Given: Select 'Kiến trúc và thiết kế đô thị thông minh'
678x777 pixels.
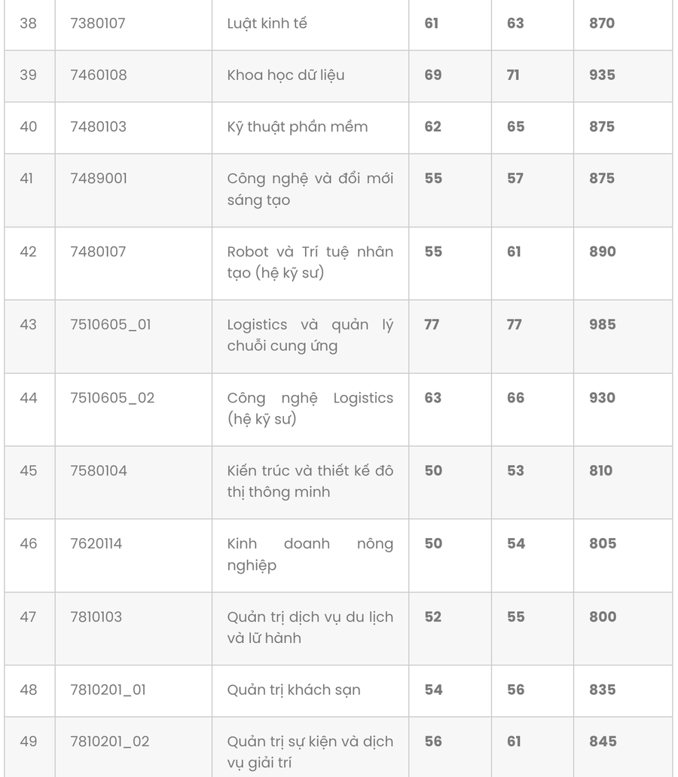Looking at the screenshot, I should (x=310, y=482).
